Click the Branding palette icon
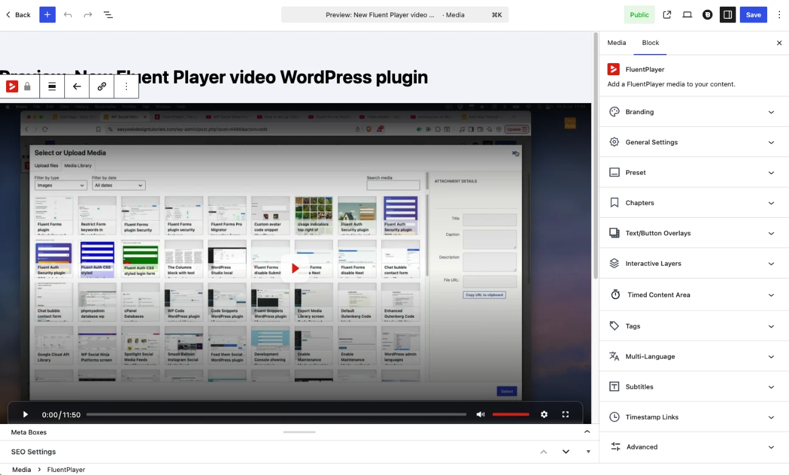The height and width of the screenshot is (475, 789). 614,112
